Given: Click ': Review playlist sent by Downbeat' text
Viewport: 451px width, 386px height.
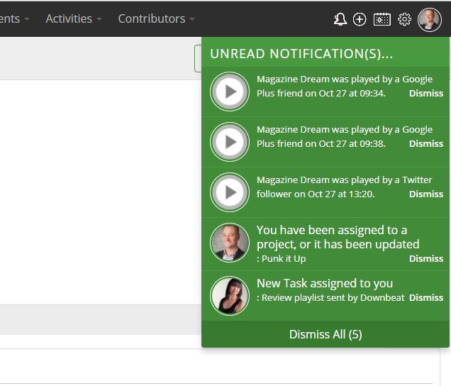Looking at the screenshot, I should click(x=330, y=297).
